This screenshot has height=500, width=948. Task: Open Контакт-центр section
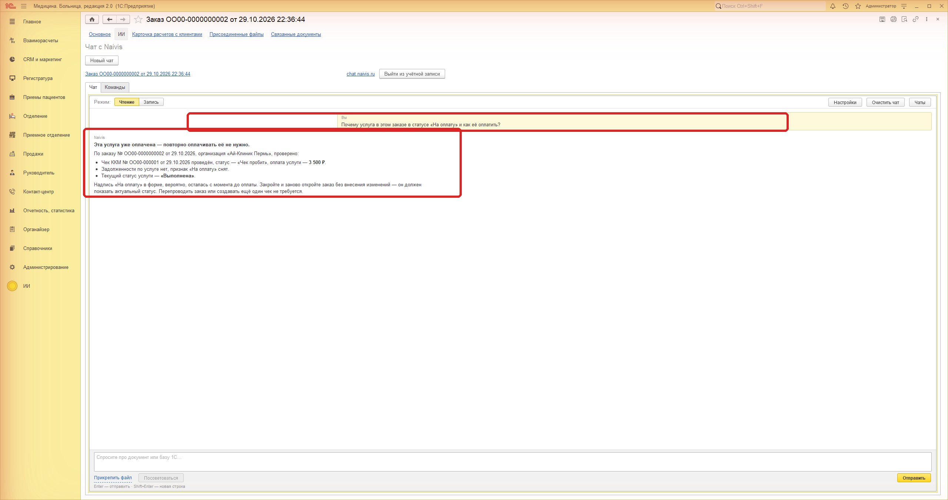tap(40, 191)
